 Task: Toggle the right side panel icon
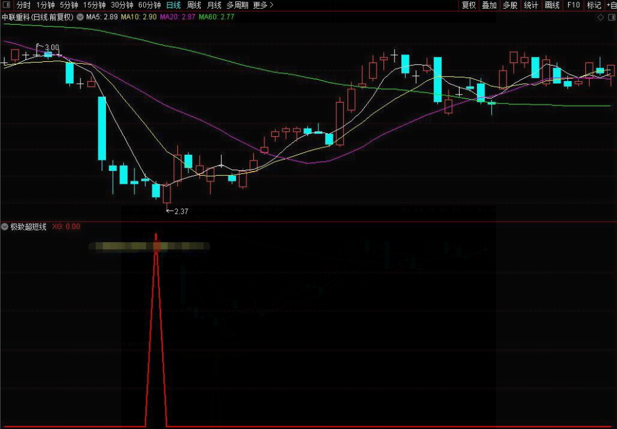(x=612, y=17)
